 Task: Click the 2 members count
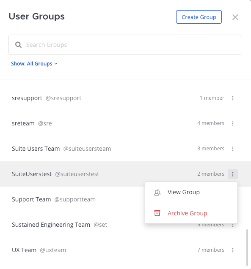pos(211,174)
